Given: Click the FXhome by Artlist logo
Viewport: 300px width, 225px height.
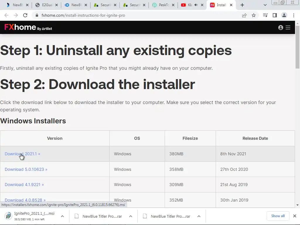Looking at the screenshot, I should (x=28, y=27).
